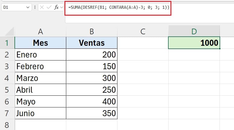Click the sales value 200
The width and height of the screenshot is (234, 130).
[x=92, y=54]
